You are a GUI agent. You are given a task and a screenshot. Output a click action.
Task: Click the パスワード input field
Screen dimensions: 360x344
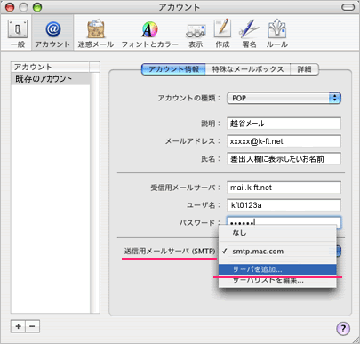tap(284, 221)
